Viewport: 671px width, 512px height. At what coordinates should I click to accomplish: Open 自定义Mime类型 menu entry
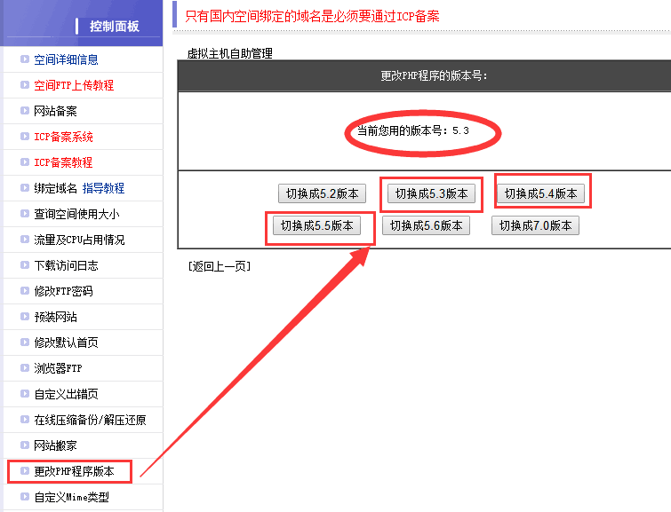pos(71,497)
